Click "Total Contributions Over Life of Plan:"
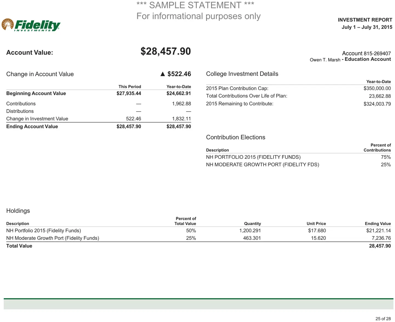 click(247, 96)
